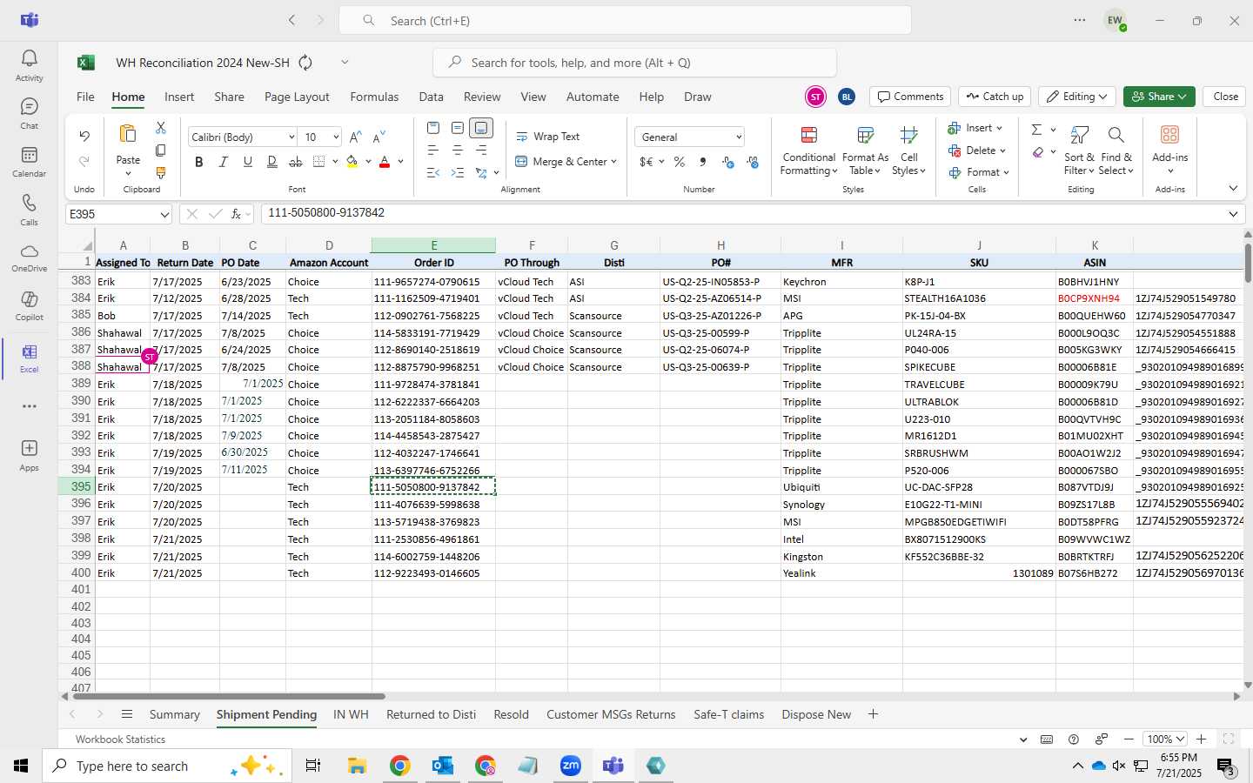Switch to the Safe-T claims sheet
The width and height of the screenshot is (1253, 783).
click(x=728, y=714)
